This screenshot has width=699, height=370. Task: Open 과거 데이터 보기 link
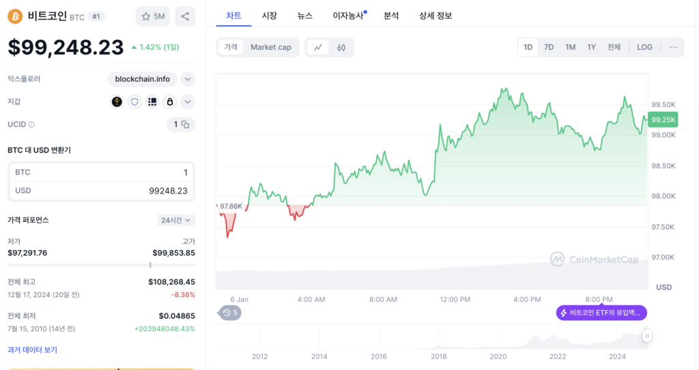click(x=32, y=350)
